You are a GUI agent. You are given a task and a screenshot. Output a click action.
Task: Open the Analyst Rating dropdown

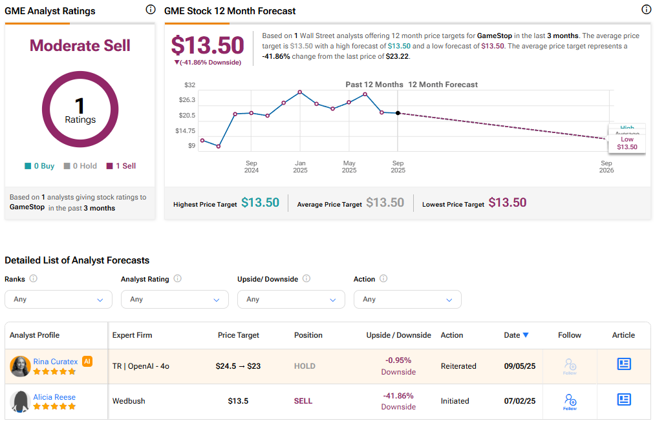click(x=175, y=300)
